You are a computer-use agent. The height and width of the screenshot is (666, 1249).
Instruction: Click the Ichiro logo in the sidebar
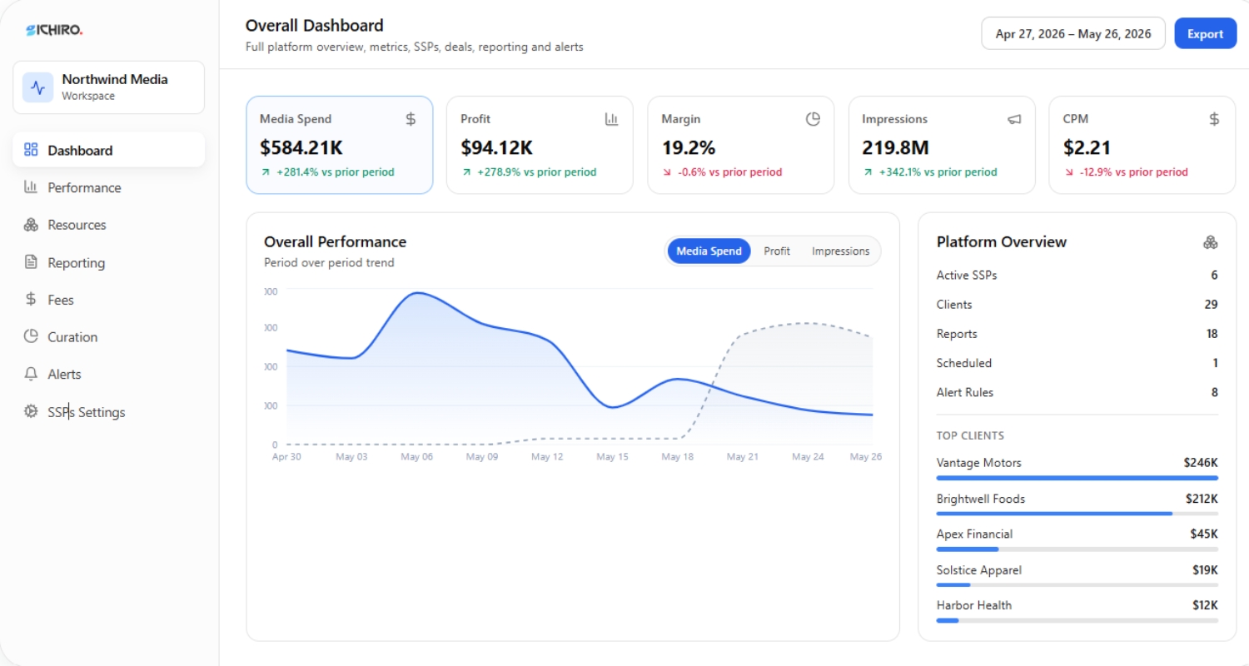[x=54, y=30]
